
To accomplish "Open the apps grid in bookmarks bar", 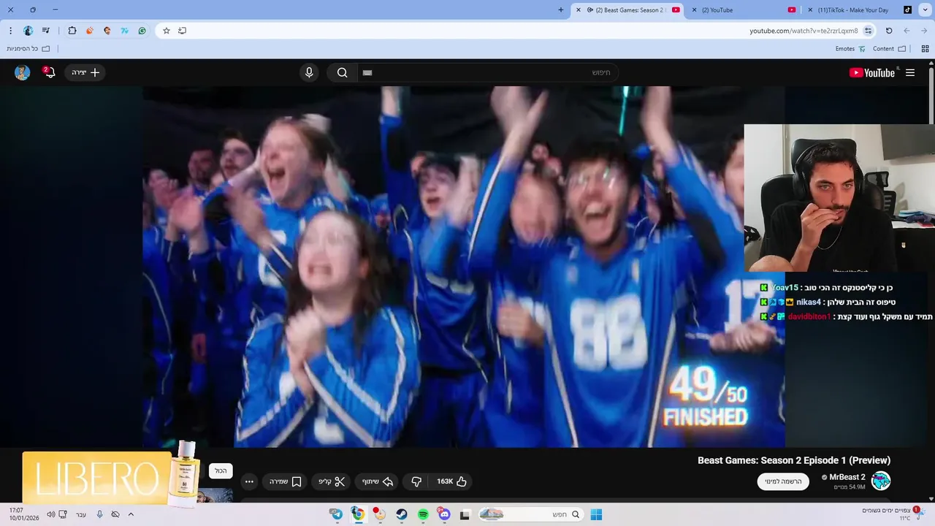I will pos(925,49).
